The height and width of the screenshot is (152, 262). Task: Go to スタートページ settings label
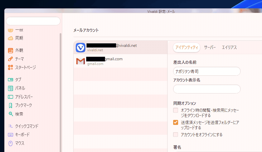26,67
